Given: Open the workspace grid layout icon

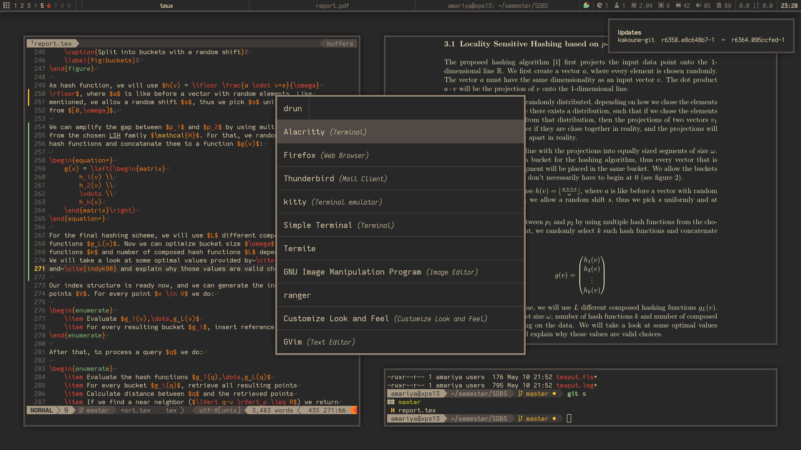Looking at the screenshot, I should (6, 5).
